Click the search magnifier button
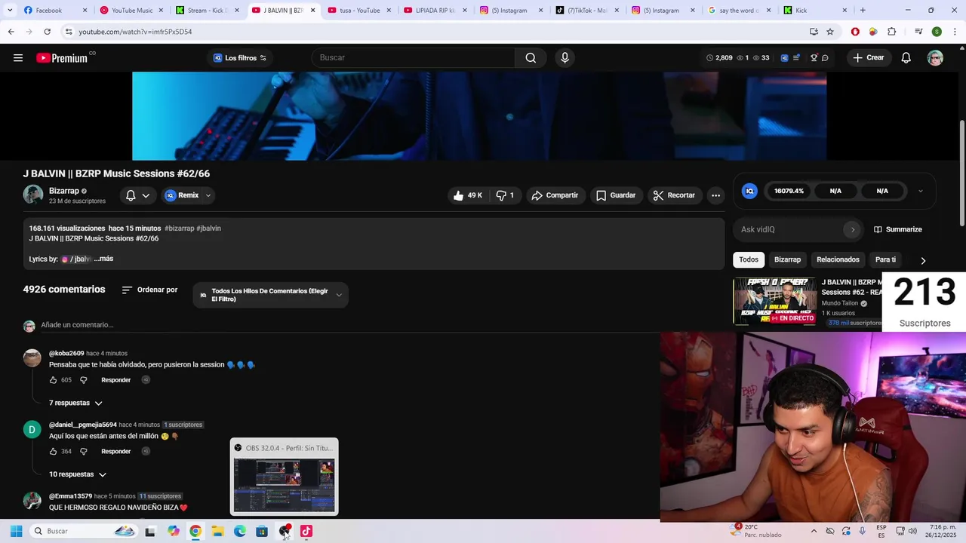 (531, 58)
